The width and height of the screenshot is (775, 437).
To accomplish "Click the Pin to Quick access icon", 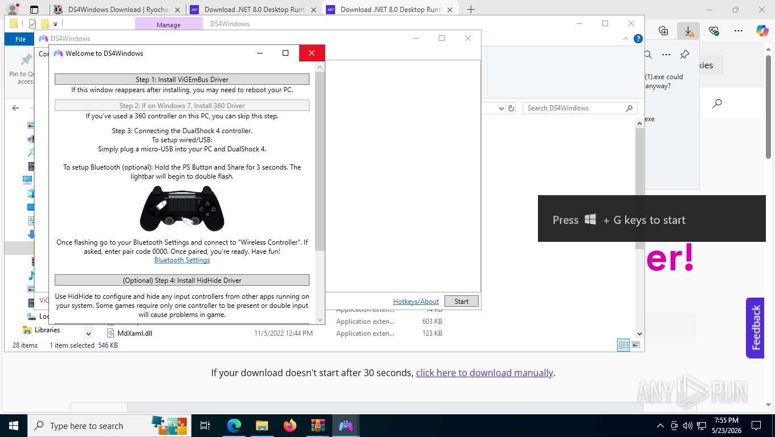I will point(26,60).
